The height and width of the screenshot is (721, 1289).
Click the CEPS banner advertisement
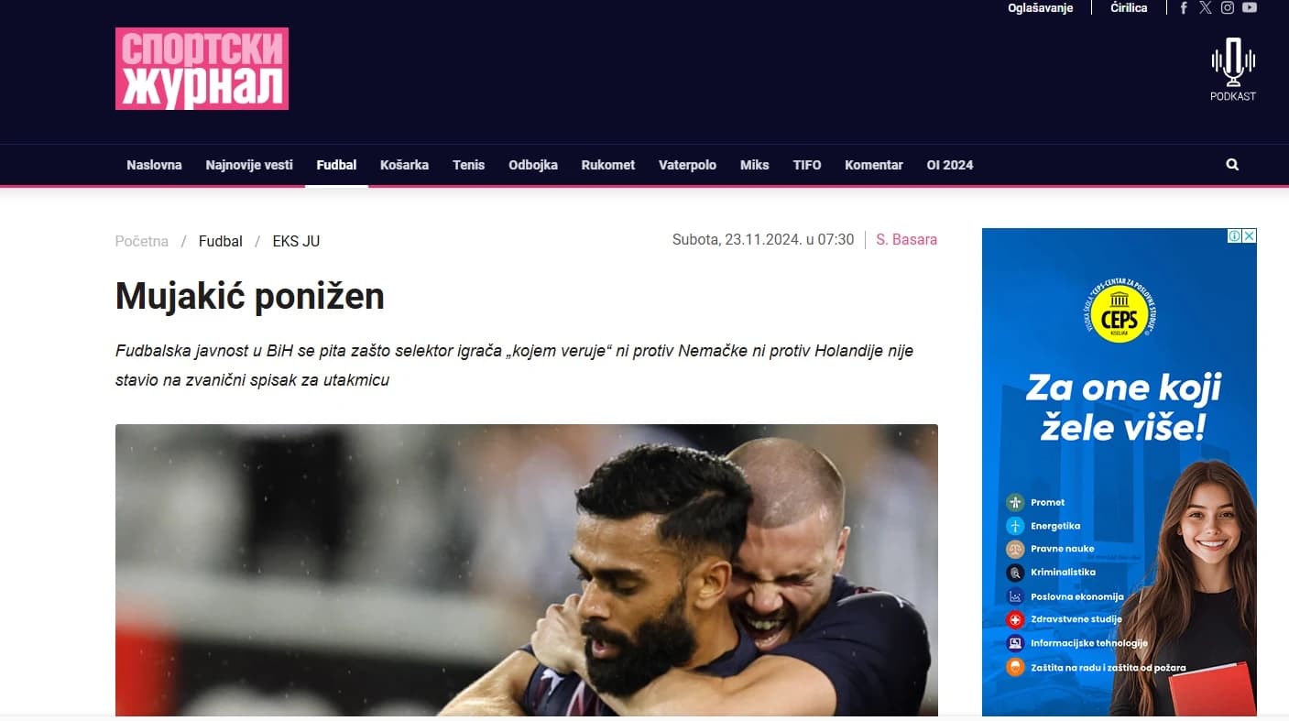(x=1120, y=472)
